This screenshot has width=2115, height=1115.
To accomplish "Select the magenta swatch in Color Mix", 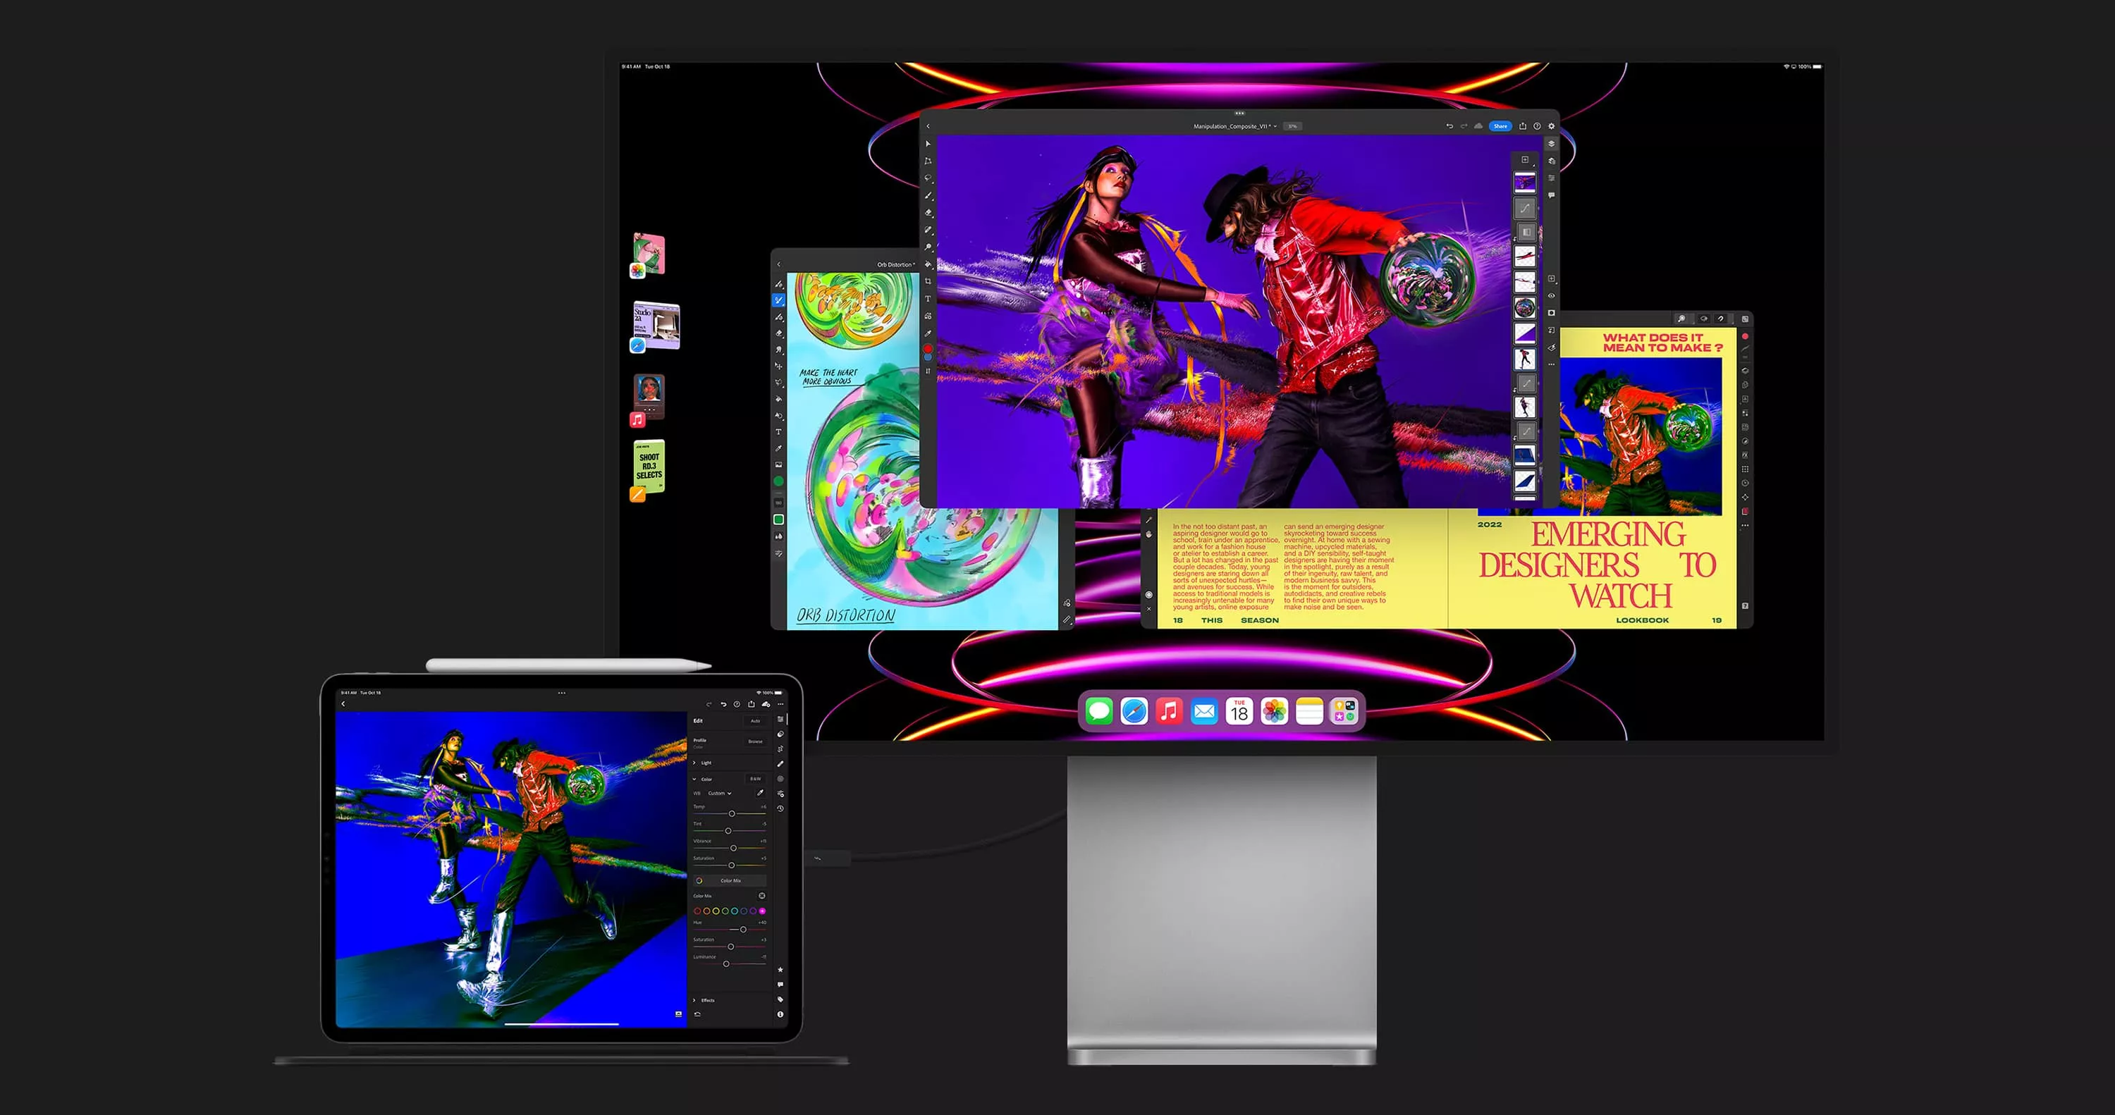I will click(x=764, y=911).
